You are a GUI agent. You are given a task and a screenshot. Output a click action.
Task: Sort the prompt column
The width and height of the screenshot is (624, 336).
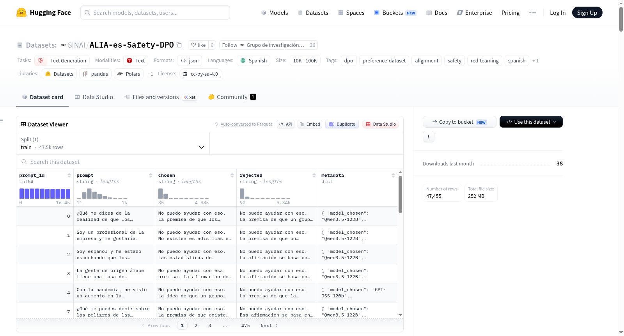(x=151, y=175)
